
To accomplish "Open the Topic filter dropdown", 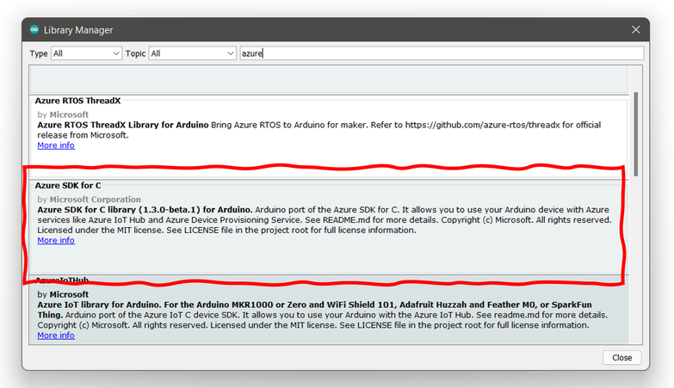I will 192,53.
